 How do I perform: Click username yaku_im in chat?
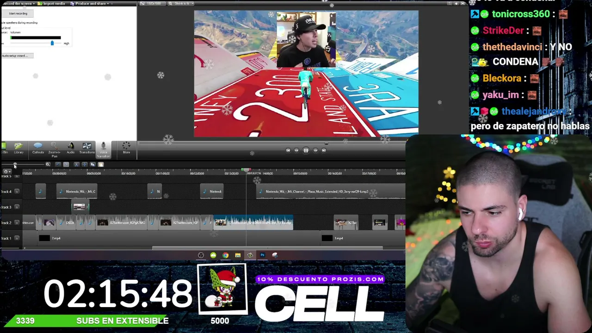(500, 95)
